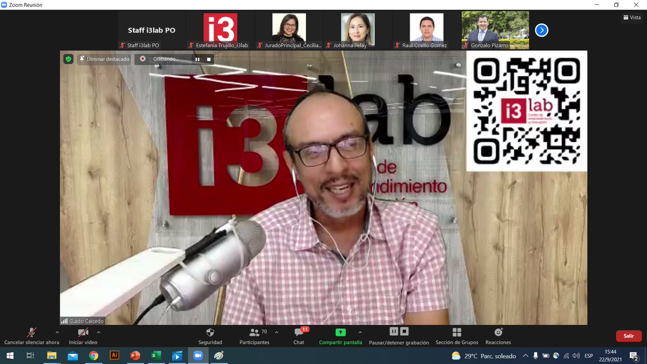Show hidden tray icons arrow
This screenshot has height=364, width=647.
pyautogui.click(x=525, y=356)
